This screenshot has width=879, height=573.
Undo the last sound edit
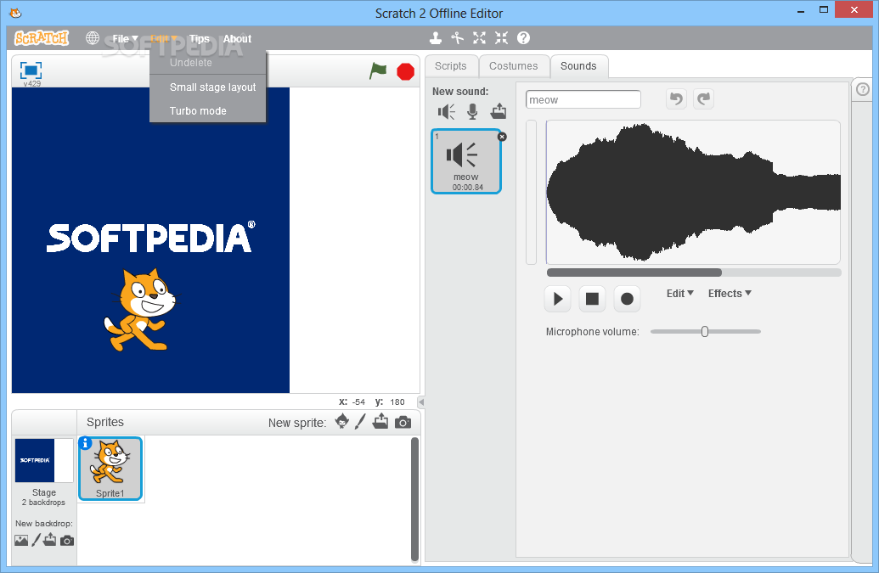coord(677,99)
